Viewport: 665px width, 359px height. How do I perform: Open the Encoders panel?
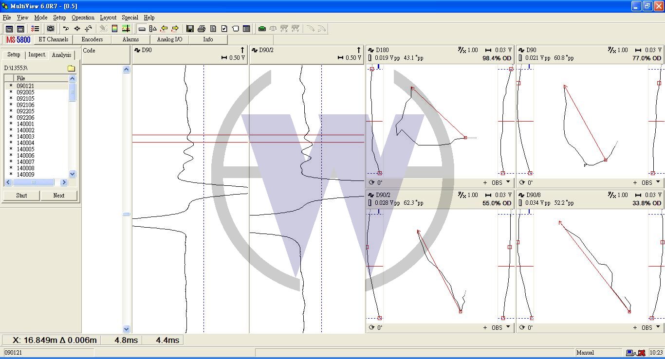pyautogui.click(x=92, y=40)
